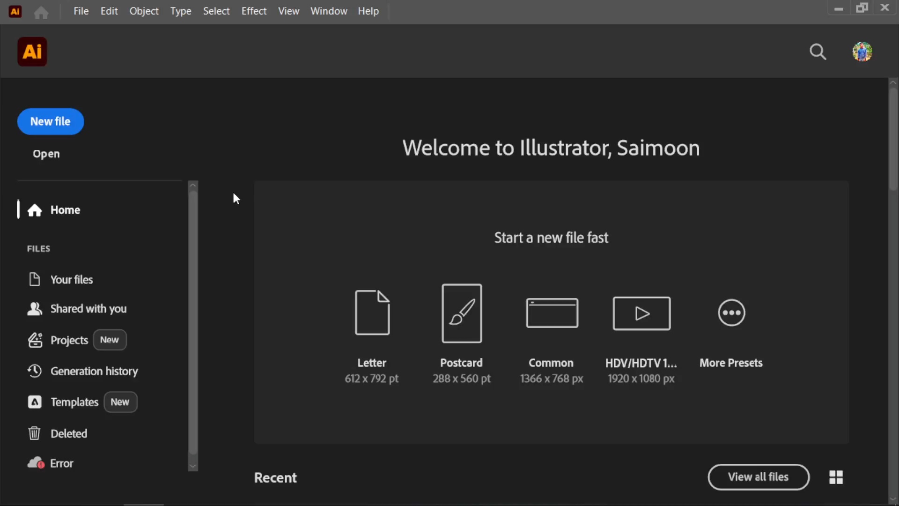Click the Error cloud icon

pos(36,463)
